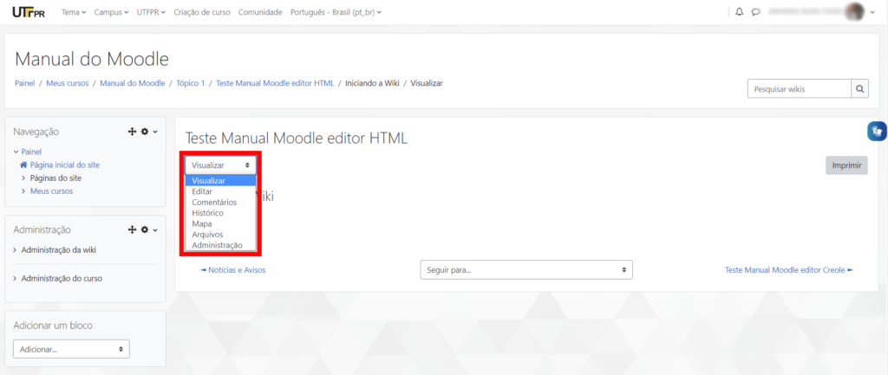Open Comunidade link in top bar
This screenshot has width=888, height=375.
click(x=260, y=12)
